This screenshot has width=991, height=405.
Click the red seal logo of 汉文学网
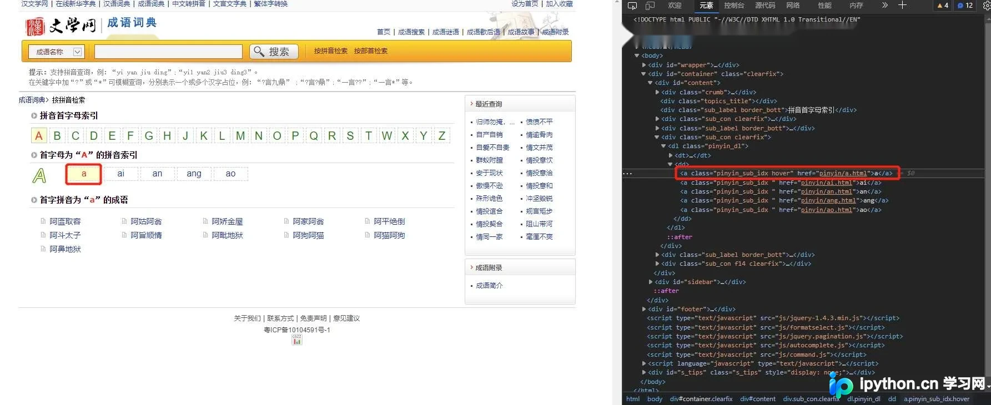click(35, 27)
